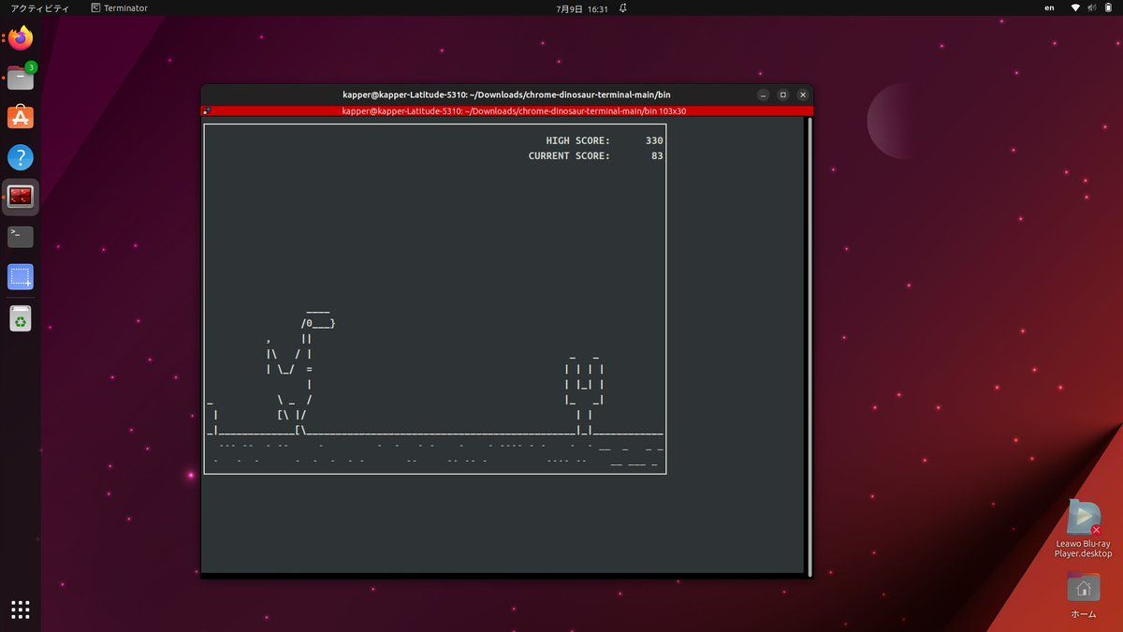
Task: Open the 'en' input source menu
Action: point(1049,7)
